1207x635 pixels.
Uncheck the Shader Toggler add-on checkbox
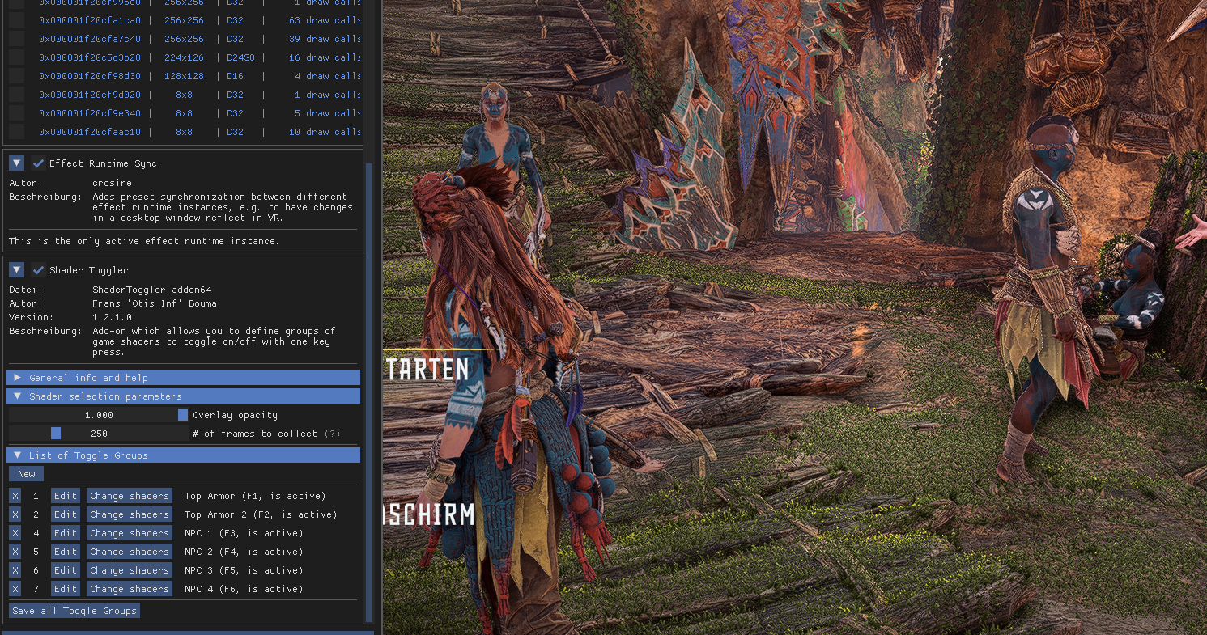(38, 270)
